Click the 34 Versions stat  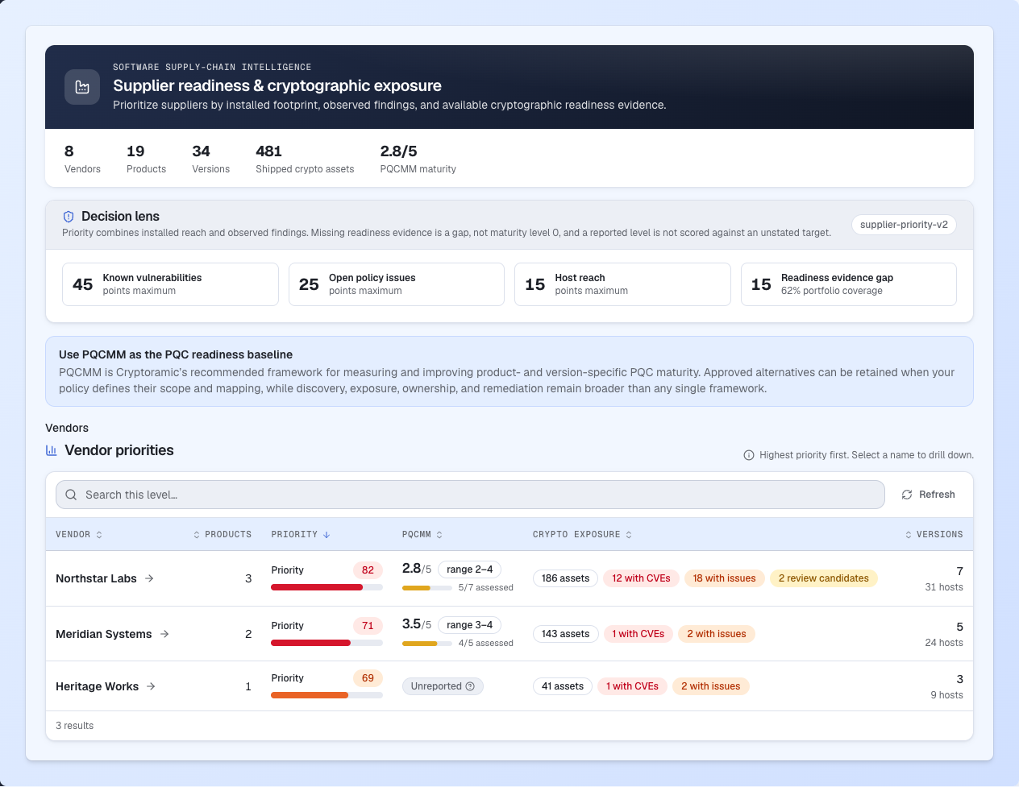(x=210, y=159)
